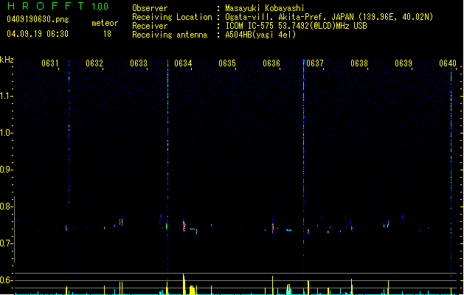Click the meteor count value 18

point(107,34)
